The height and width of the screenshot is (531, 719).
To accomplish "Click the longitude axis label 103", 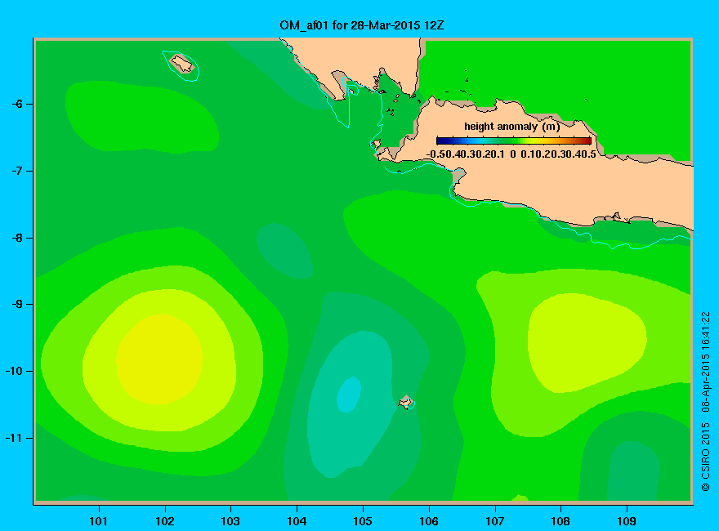I will [230, 521].
